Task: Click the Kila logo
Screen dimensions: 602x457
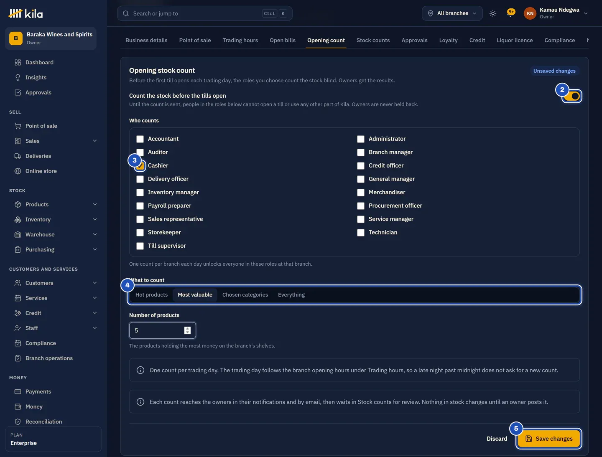Action: tap(26, 13)
